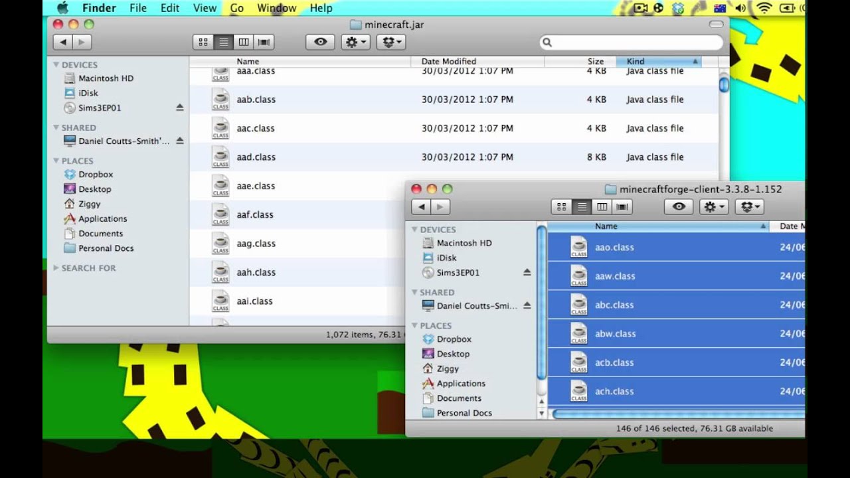
Task: Select Applications in minecraft.jar sidebar
Action: tap(95, 218)
